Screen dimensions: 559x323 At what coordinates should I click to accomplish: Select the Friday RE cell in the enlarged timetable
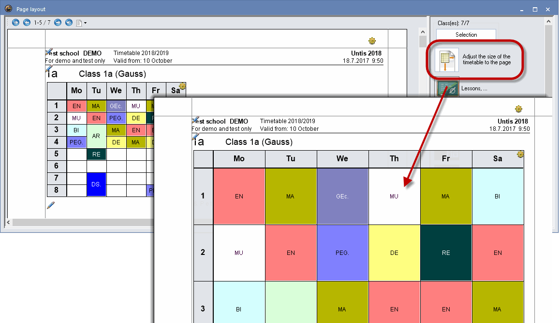pyautogui.click(x=446, y=253)
